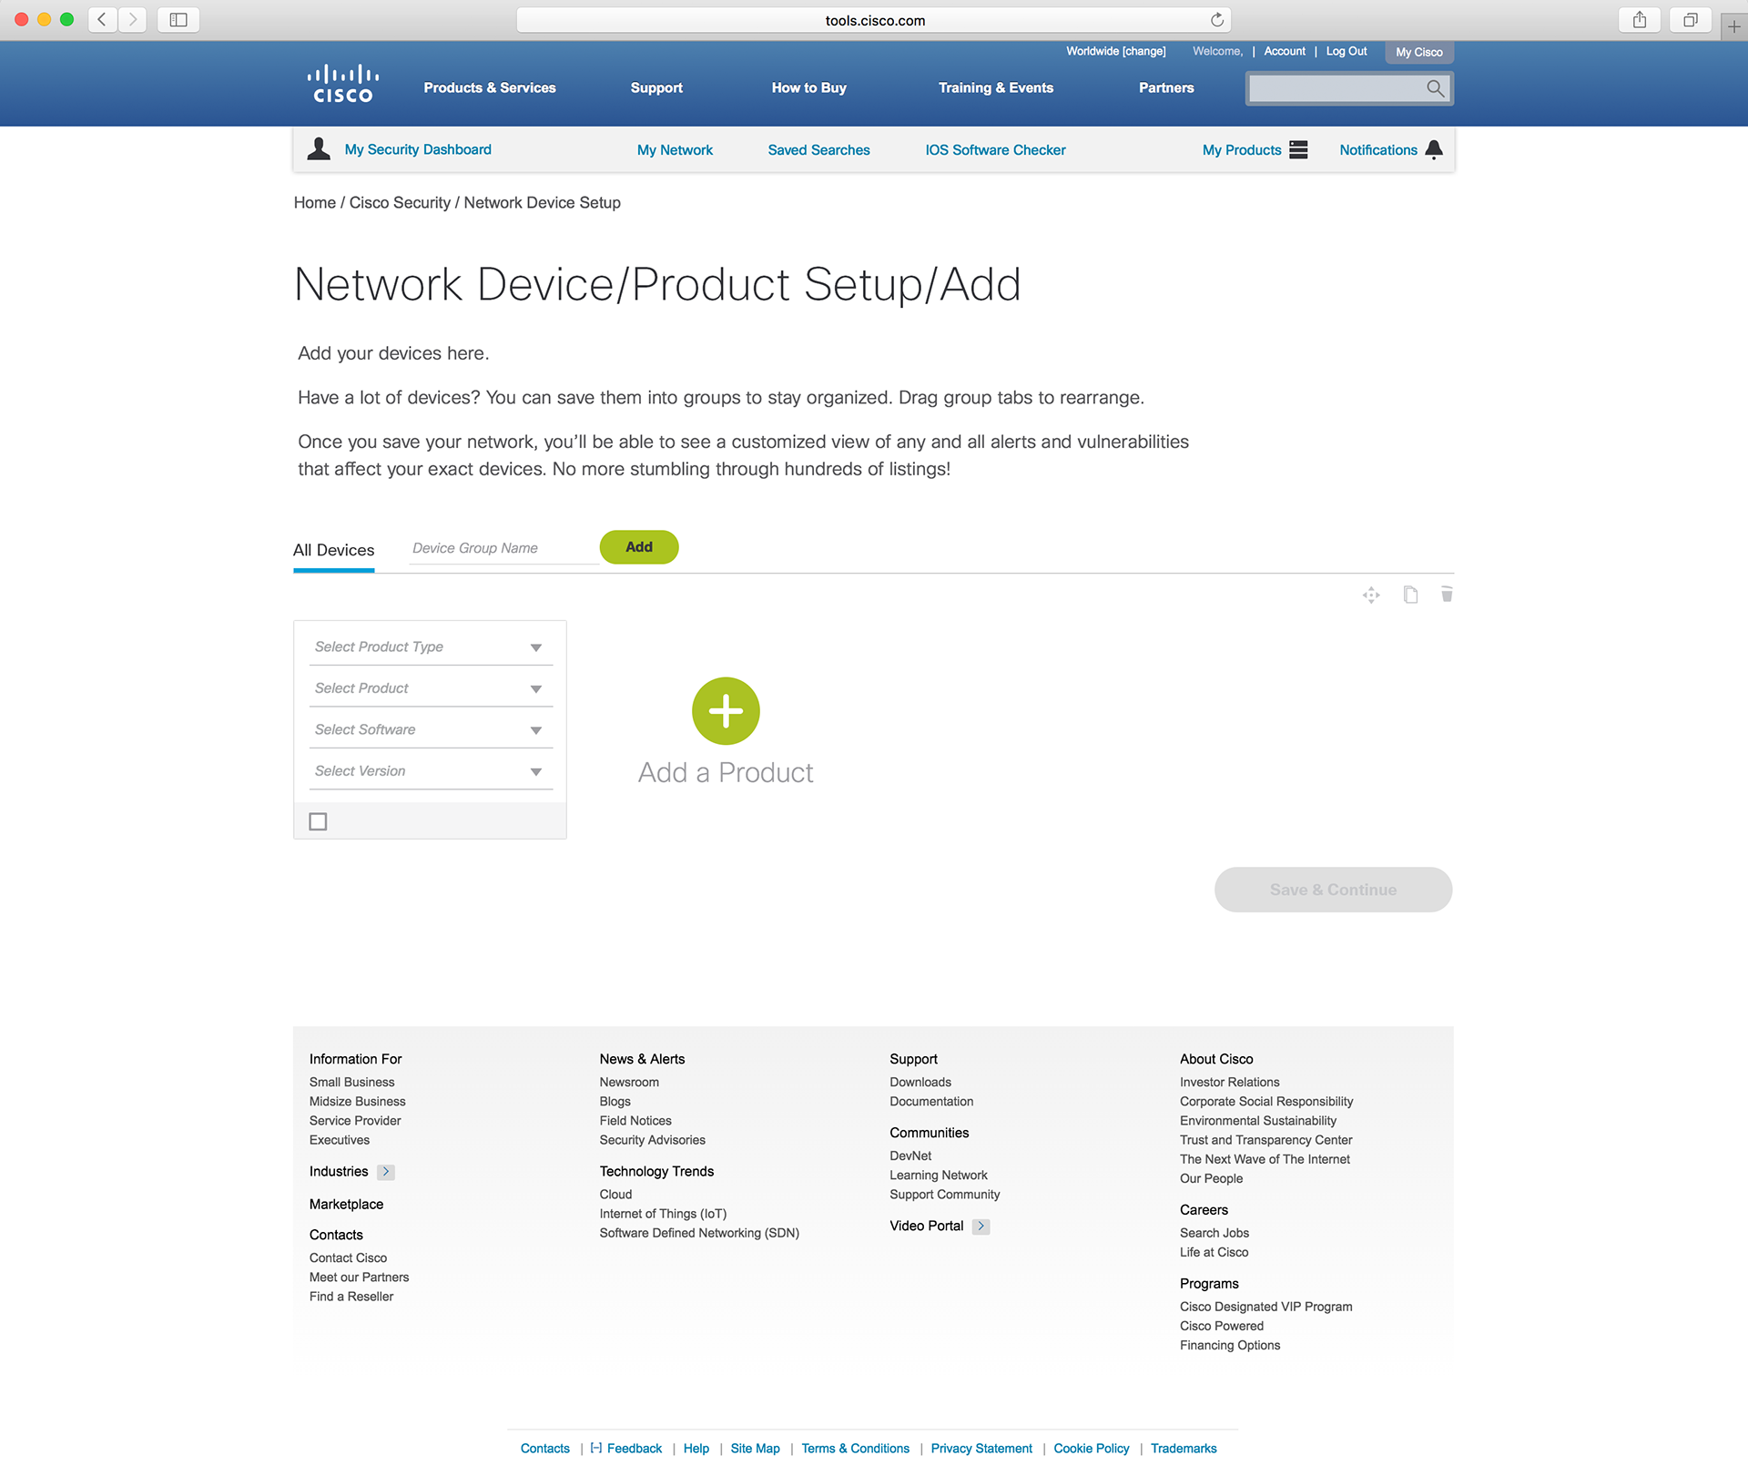Image resolution: width=1748 pixels, height=1476 pixels.
Task: Click the Account link
Action: point(1285,51)
